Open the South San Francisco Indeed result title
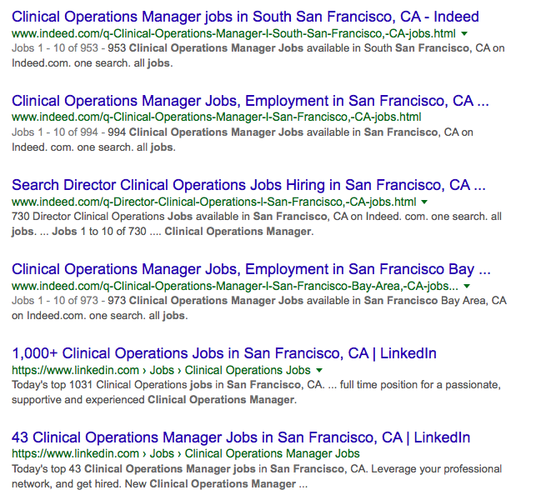This screenshot has width=536, height=495. (x=245, y=17)
